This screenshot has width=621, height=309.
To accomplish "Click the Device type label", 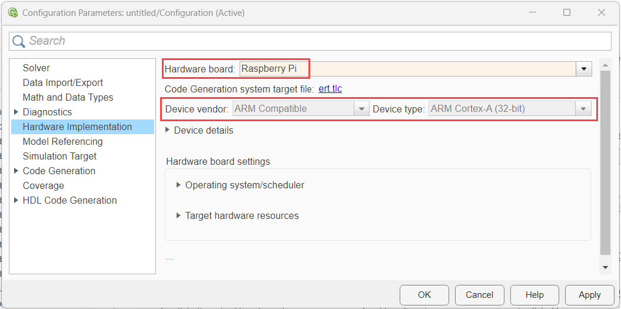I will (399, 109).
